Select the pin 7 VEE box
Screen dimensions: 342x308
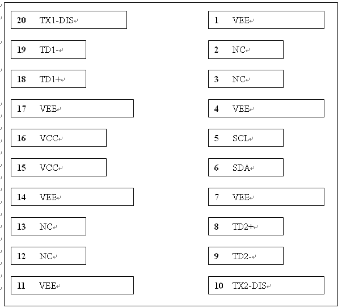[266, 197]
